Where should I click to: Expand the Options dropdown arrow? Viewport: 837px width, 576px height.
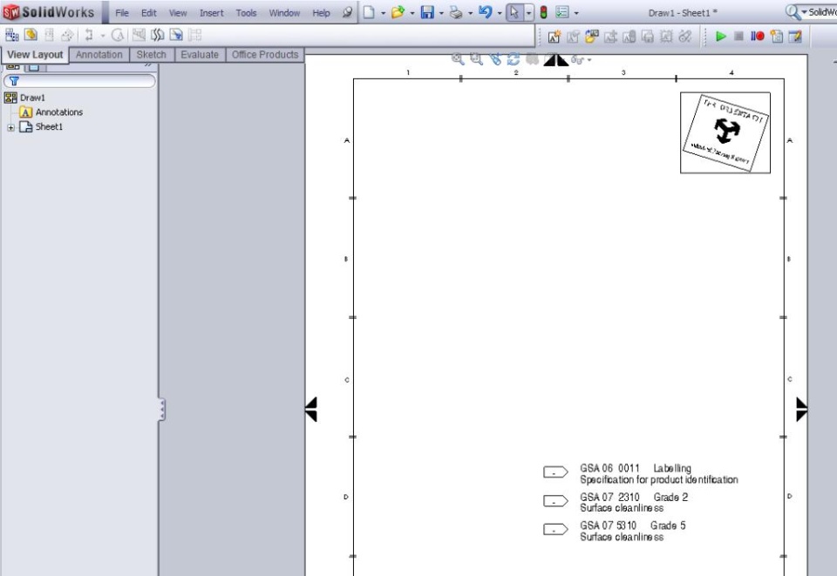click(x=576, y=13)
